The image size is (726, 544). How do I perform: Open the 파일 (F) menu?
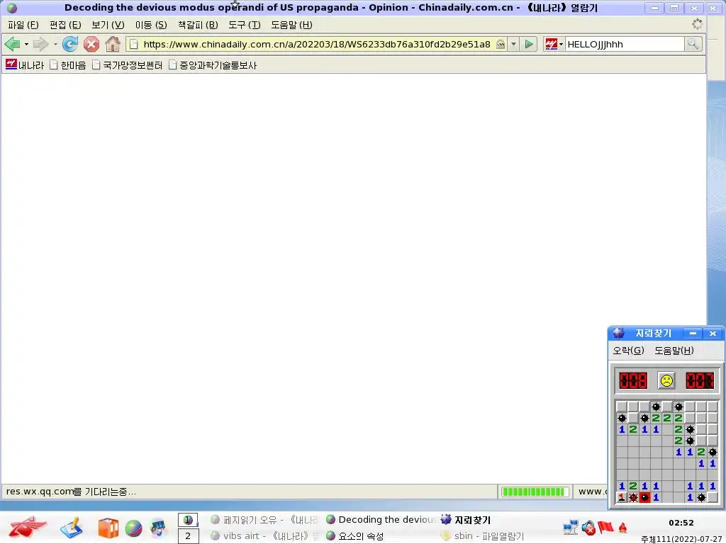(23, 25)
